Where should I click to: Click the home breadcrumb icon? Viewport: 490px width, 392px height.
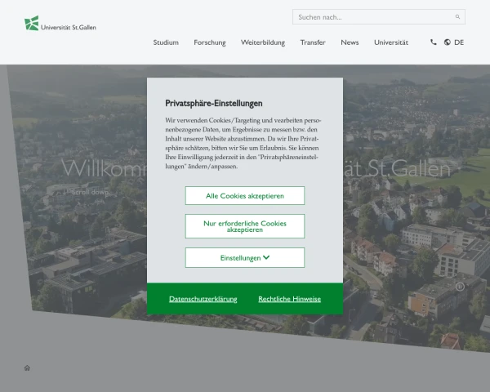pos(27,368)
